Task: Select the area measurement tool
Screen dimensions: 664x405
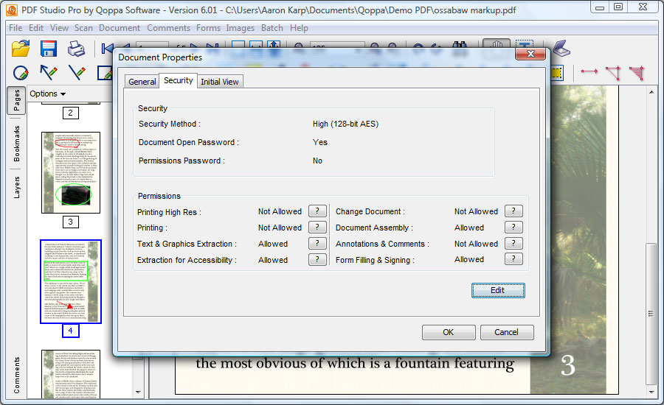Action: (x=637, y=73)
